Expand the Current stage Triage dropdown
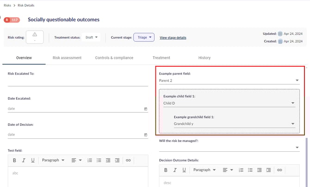 tap(143, 37)
